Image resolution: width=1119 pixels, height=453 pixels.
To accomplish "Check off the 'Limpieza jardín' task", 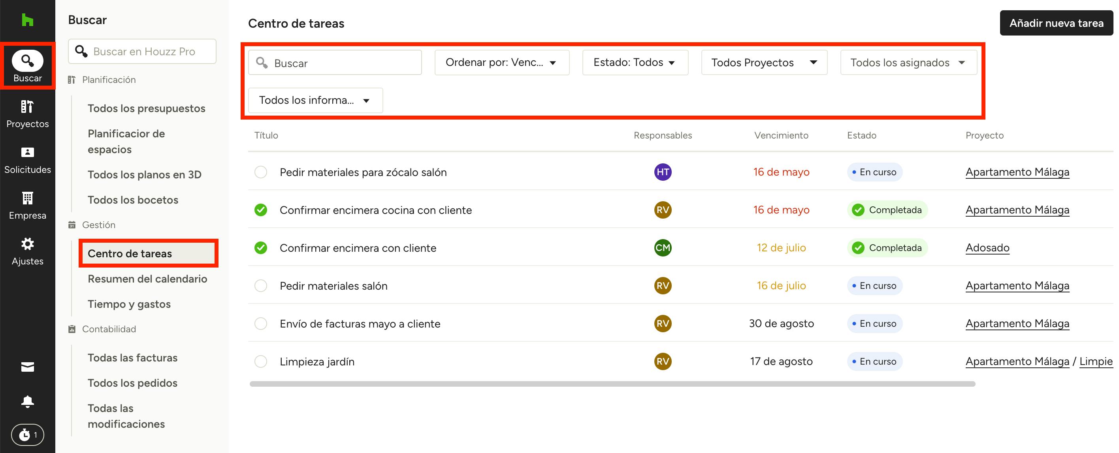I will click(261, 361).
